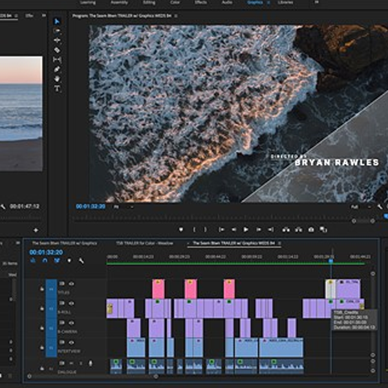Select the Selection arrow tool
Viewport: 388px width, 388px height.
point(57,21)
